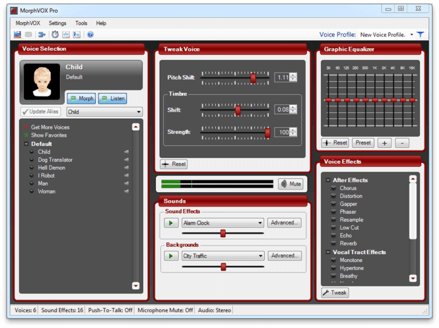Enable the Echo effect
Screen dimensions: 439x328
(x=333, y=236)
